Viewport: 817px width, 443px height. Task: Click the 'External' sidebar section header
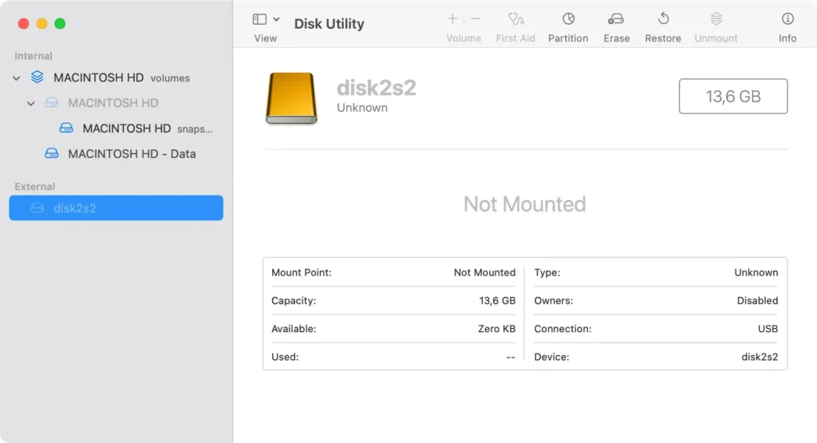pyautogui.click(x=34, y=187)
